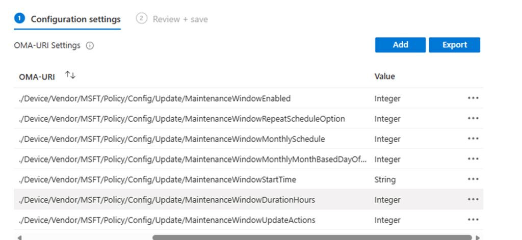Viewport: 522px width, 240px height.
Task: Select the MaintenanceWindowEnabled URI row
Action: click(154, 98)
